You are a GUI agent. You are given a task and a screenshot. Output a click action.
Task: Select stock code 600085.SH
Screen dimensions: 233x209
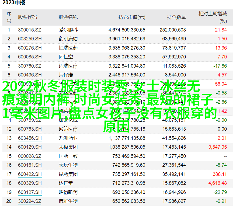30,57
